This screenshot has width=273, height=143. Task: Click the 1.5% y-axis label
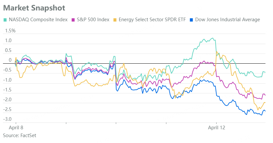click(x=9, y=31)
